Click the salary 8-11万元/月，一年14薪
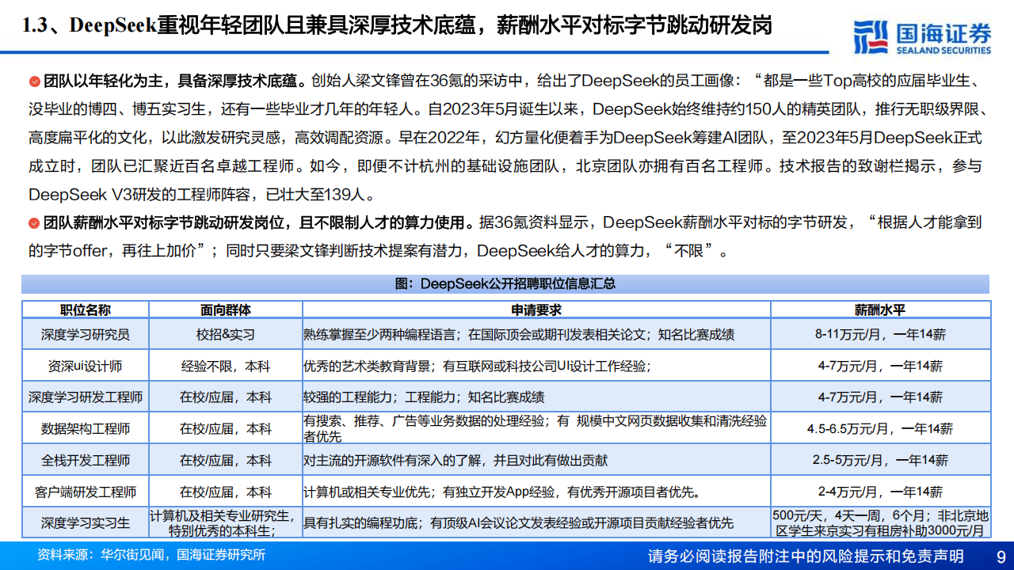Screen dimensions: 1014x570 879,335
